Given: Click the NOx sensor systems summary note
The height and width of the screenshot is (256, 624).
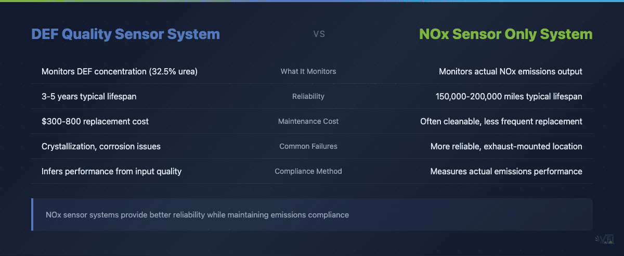Looking at the screenshot, I should pyautogui.click(x=312, y=214).
